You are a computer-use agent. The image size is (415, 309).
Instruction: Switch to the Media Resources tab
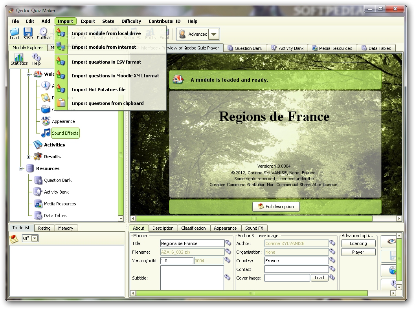[x=332, y=48]
